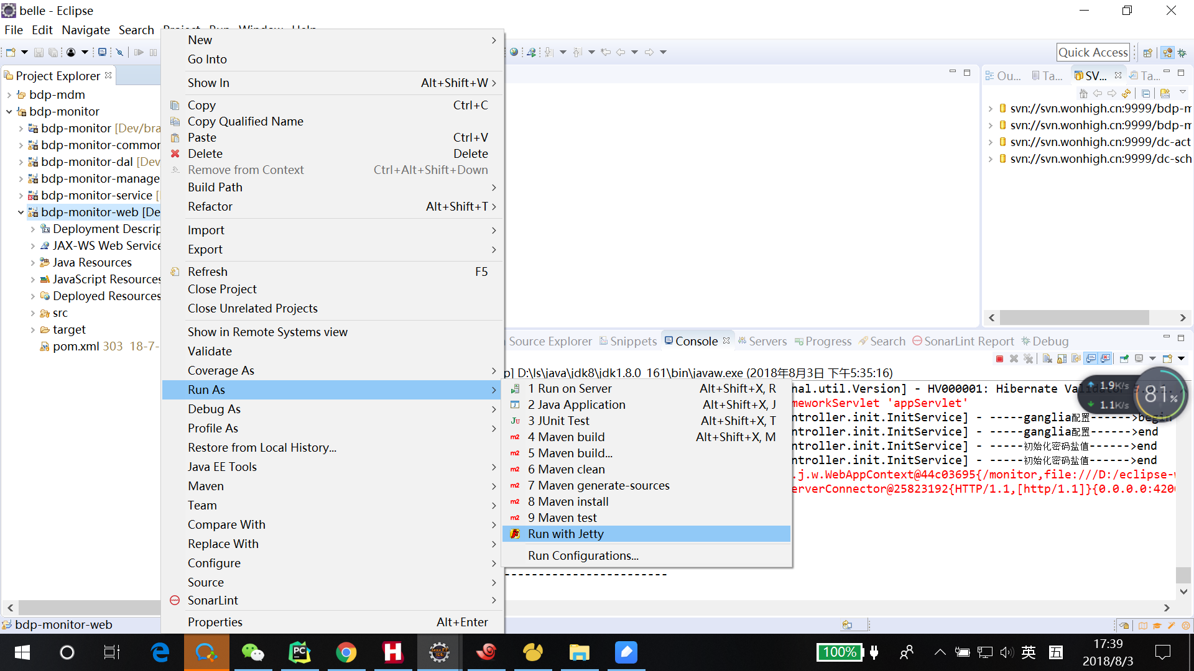The image size is (1194, 671).
Task: Open the Debug As submenu
Action: click(332, 409)
